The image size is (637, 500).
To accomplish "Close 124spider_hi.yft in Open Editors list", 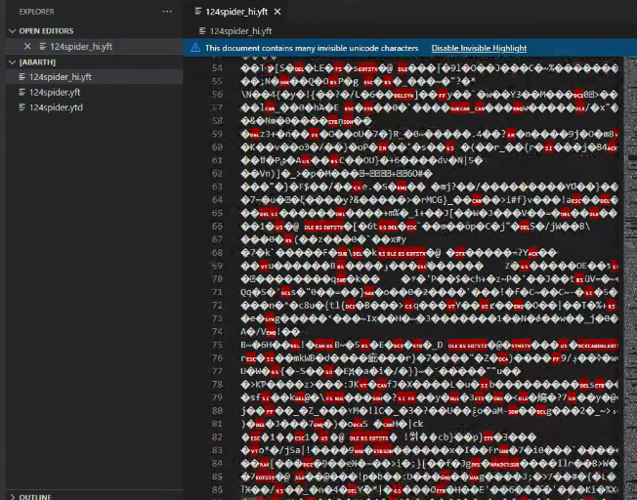I will pyautogui.click(x=28, y=46).
